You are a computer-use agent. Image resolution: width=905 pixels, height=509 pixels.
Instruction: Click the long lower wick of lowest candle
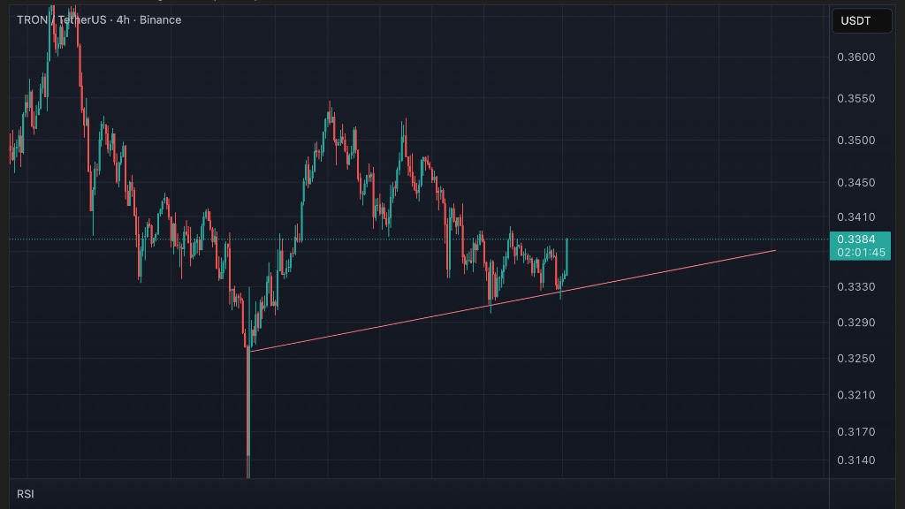coord(248,415)
